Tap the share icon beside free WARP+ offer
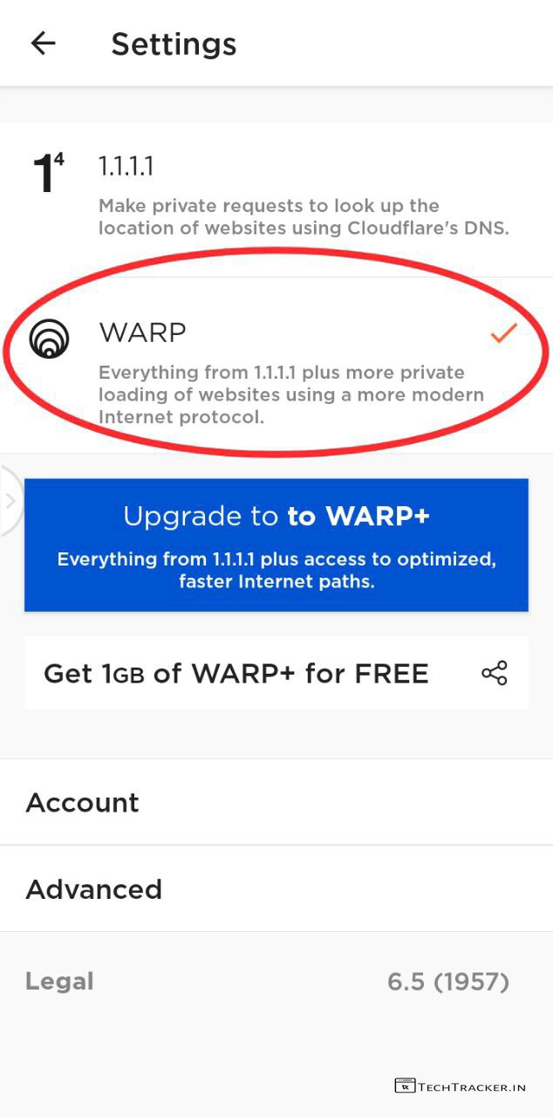Screen dimensions: 553x1117 494,673
